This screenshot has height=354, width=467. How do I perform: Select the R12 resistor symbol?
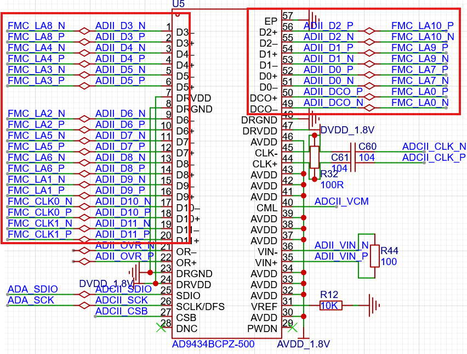(x=331, y=305)
